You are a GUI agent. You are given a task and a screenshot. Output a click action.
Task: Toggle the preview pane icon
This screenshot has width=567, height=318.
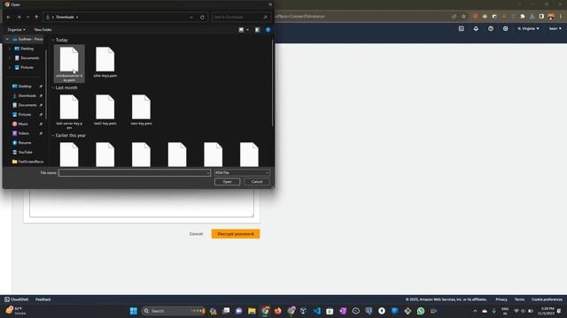pyautogui.click(x=257, y=30)
